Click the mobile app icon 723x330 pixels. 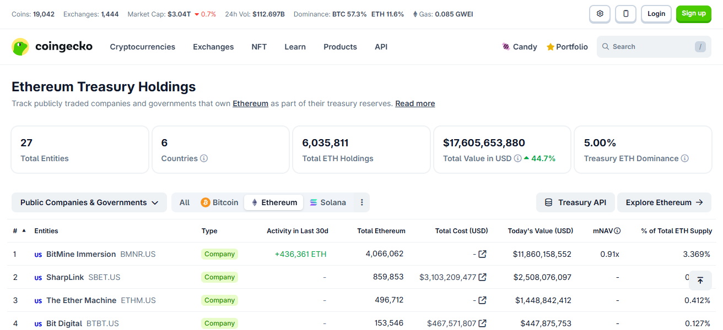pos(625,14)
